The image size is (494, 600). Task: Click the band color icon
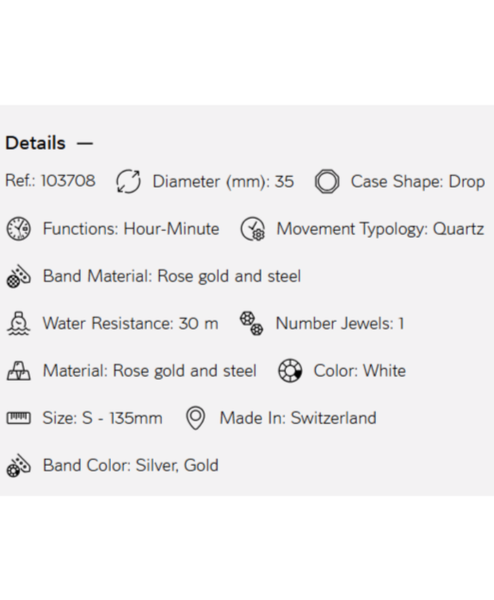point(18,466)
